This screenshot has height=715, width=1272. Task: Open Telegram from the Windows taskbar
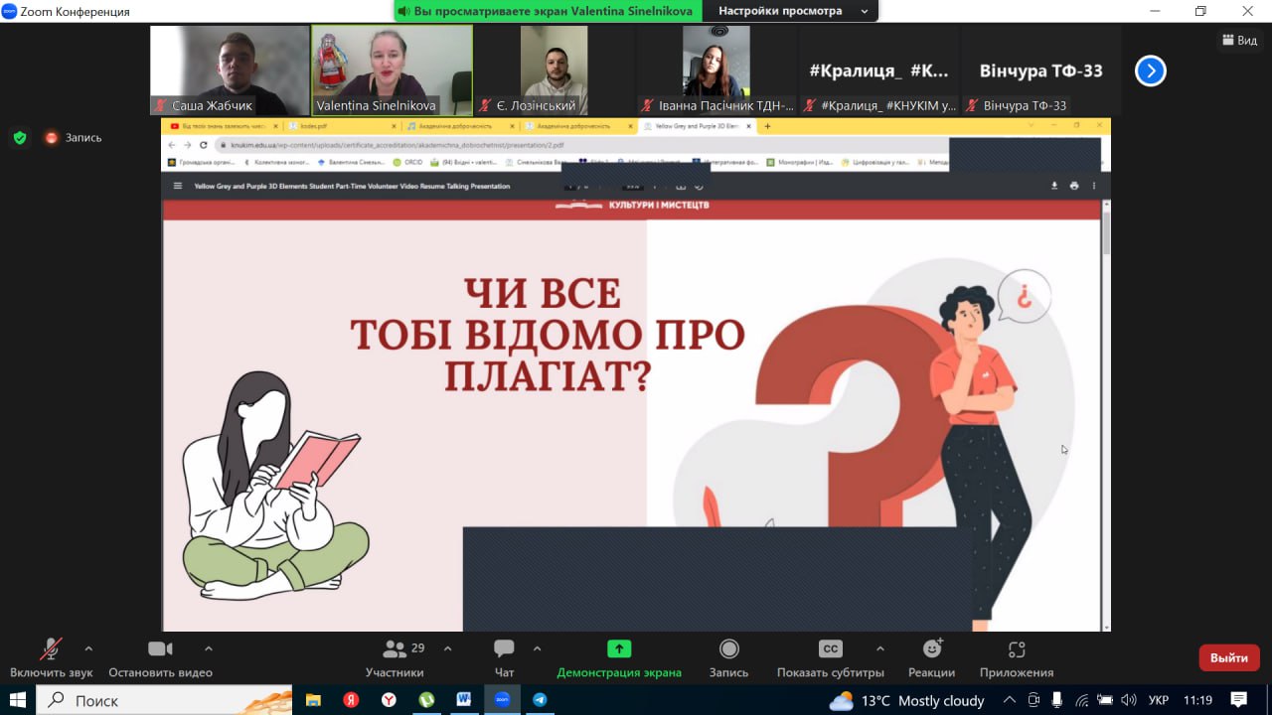[x=540, y=700]
